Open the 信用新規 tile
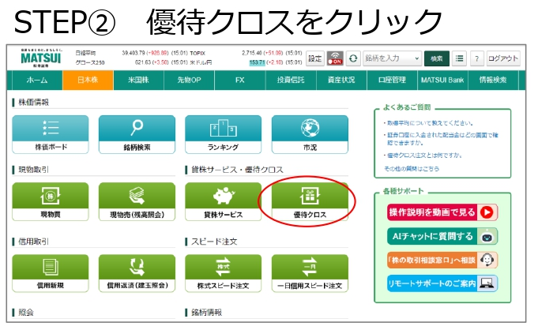 pos(51,273)
